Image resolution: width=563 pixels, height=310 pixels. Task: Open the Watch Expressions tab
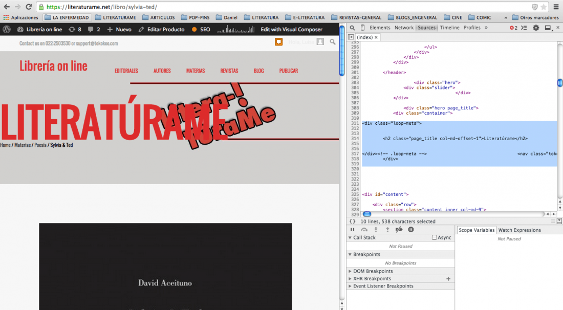[x=519, y=230]
